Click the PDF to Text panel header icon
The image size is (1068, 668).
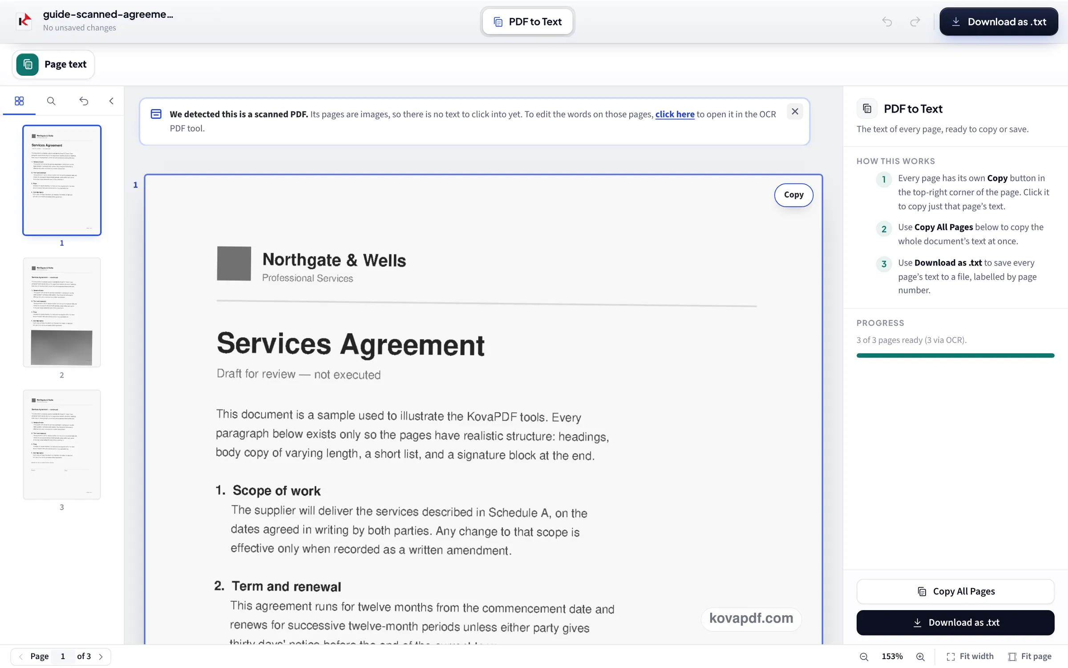tap(867, 109)
